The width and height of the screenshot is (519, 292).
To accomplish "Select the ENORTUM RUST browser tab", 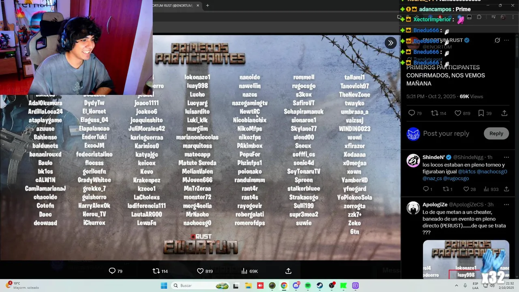I will coord(172,5).
